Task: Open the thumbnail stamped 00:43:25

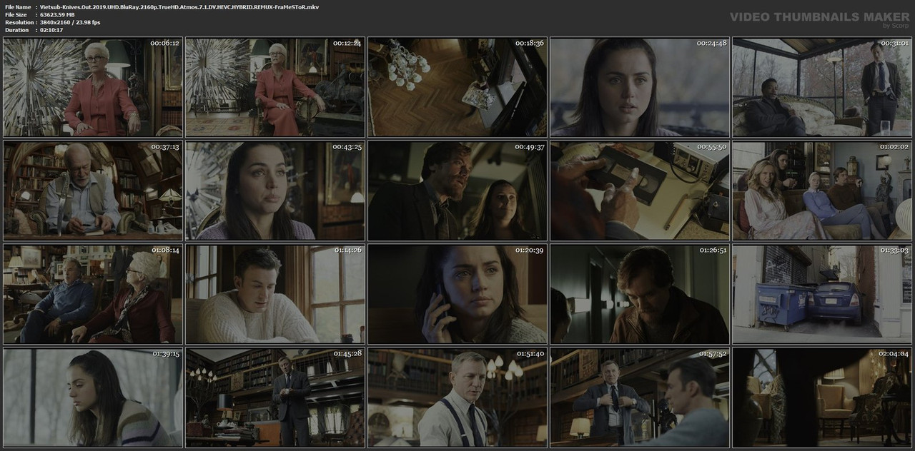Action: click(274, 191)
